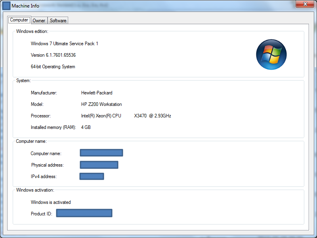Click the Windows logo image
Viewport: 317px width, 238px height.
point(271,54)
